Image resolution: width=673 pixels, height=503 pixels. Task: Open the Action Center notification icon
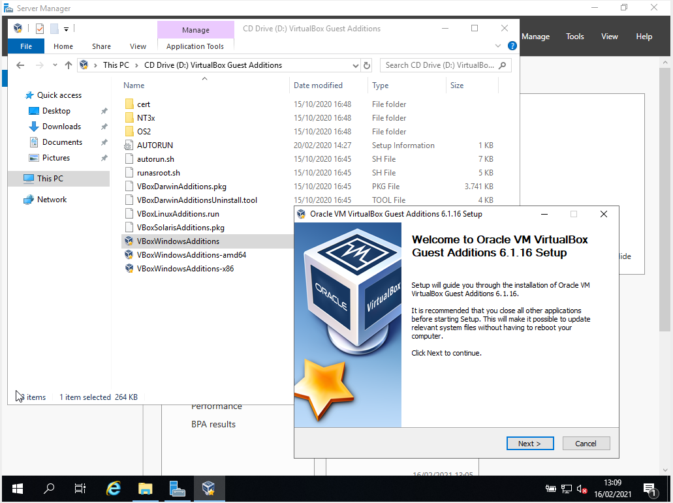tap(651, 489)
